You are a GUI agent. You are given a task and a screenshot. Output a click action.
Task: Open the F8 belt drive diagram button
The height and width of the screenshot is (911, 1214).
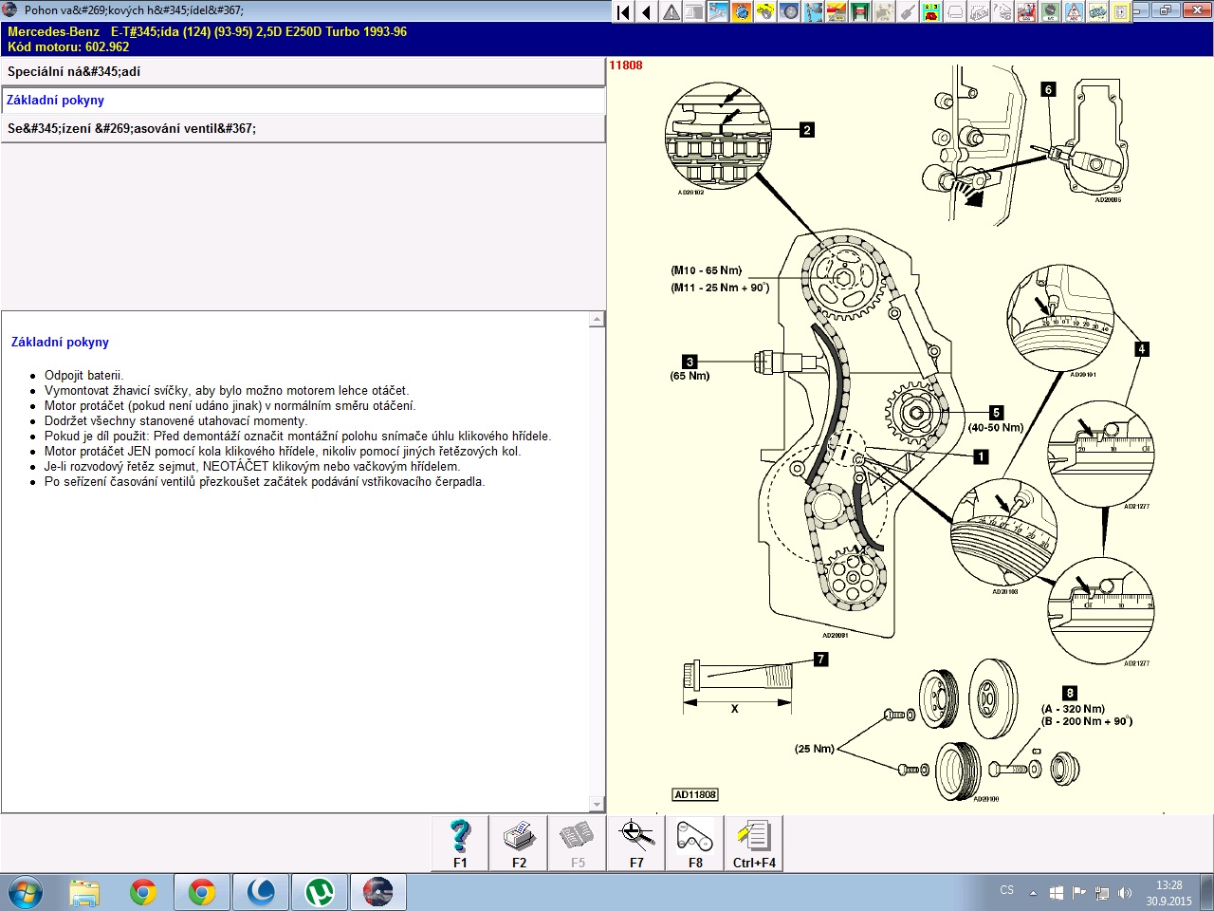click(x=695, y=843)
